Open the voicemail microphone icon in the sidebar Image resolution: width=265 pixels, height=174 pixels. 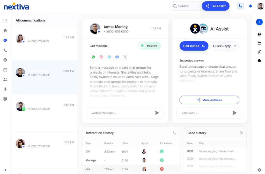click(5, 89)
